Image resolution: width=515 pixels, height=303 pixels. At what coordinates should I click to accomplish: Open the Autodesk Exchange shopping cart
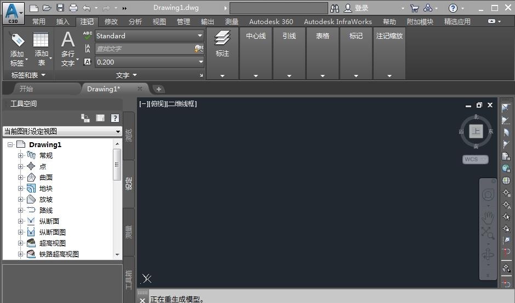[x=415, y=8]
